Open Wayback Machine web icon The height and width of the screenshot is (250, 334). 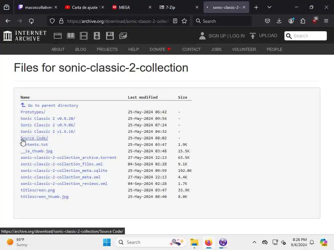tap(58, 36)
